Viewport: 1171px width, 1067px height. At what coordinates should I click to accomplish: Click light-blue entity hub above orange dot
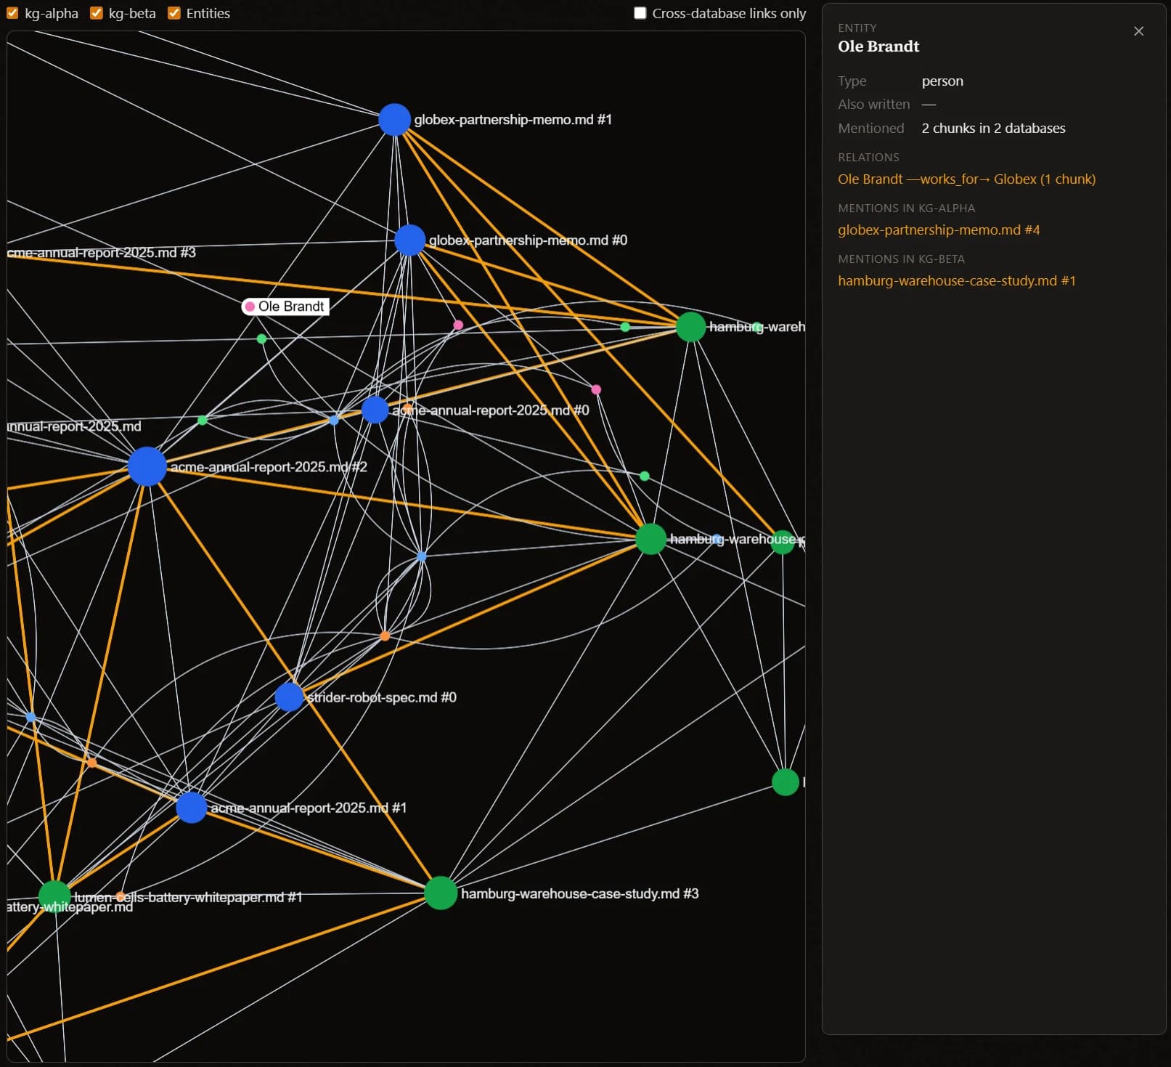422,556
